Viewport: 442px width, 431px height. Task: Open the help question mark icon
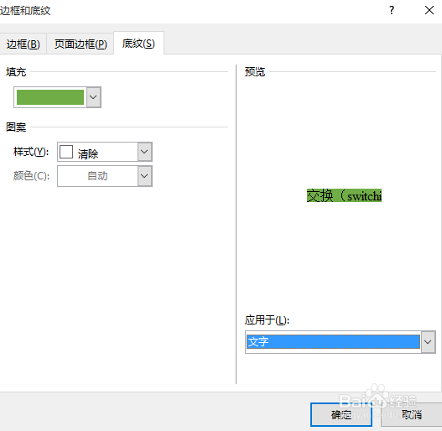coord(392,10)
